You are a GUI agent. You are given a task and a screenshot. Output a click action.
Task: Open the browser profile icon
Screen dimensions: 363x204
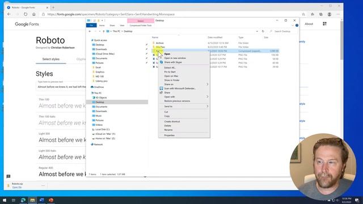(x=330, y=14)
